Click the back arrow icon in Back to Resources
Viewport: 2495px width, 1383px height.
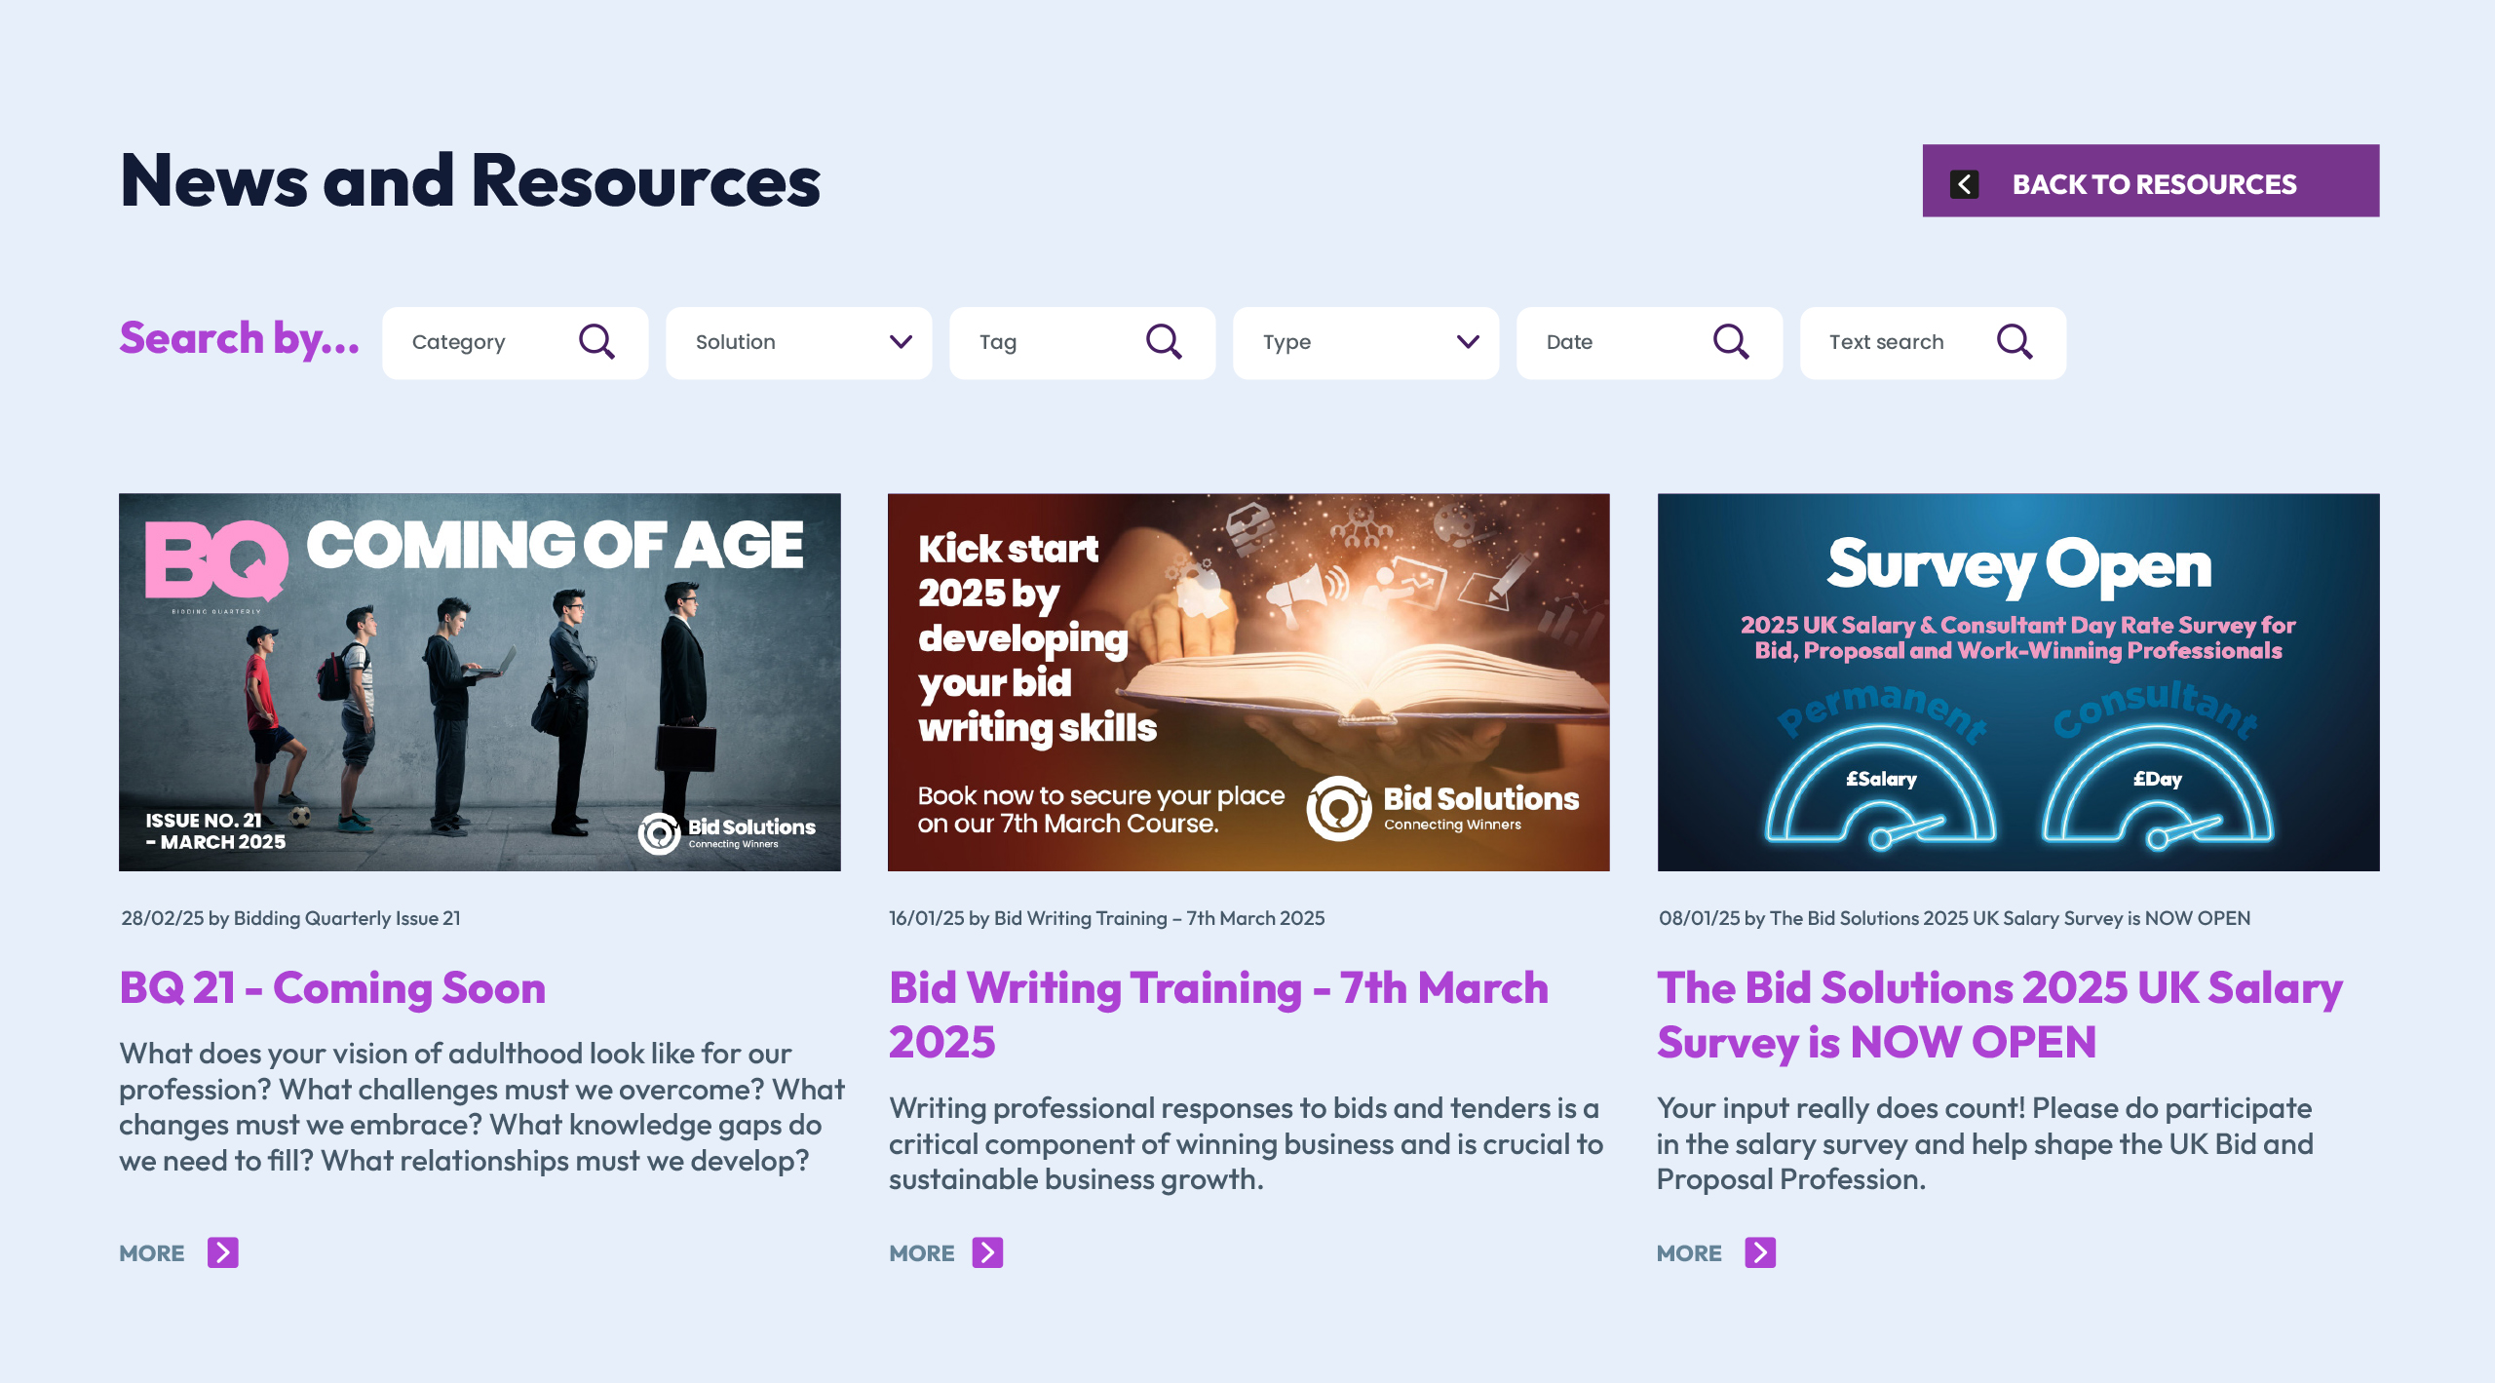point(1964,184)
